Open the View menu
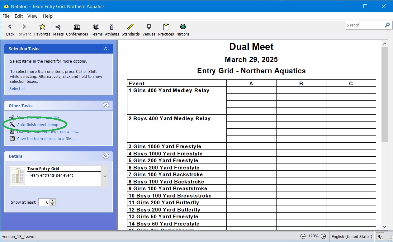Image resolution: width=393 pixels, height=242 pixels. click(32, 16)
